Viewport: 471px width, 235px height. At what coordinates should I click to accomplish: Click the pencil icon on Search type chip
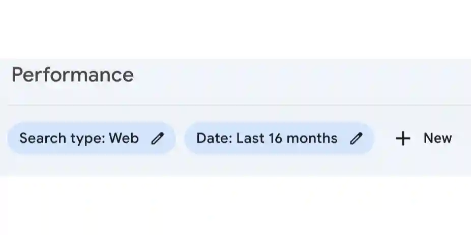click(x=158, y=139)
